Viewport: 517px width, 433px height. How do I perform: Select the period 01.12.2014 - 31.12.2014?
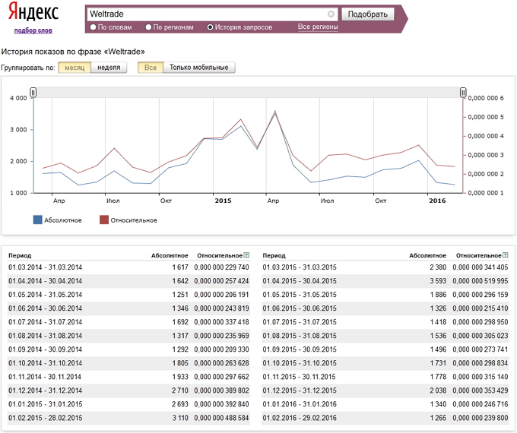(x=45, y=390)
